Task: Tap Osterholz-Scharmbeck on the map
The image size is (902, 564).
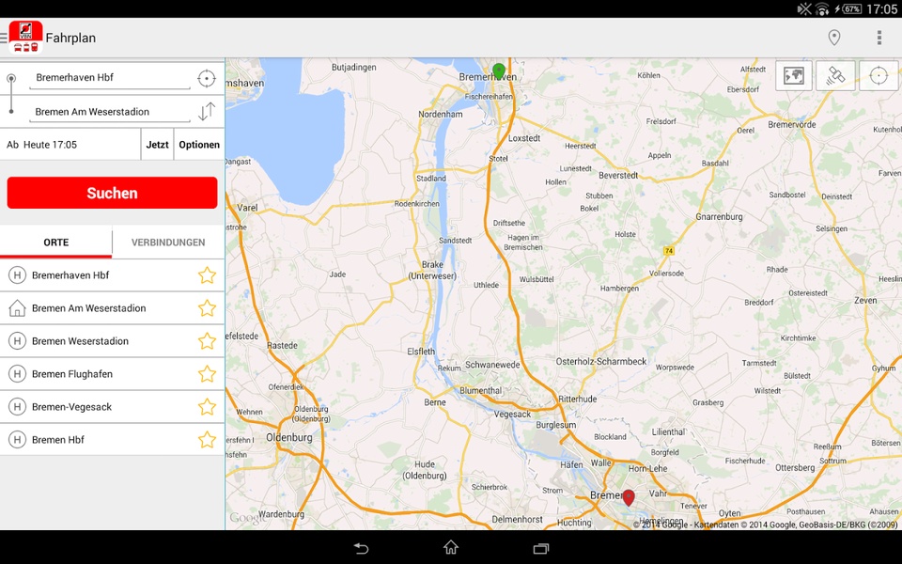Action: (601, 362)
